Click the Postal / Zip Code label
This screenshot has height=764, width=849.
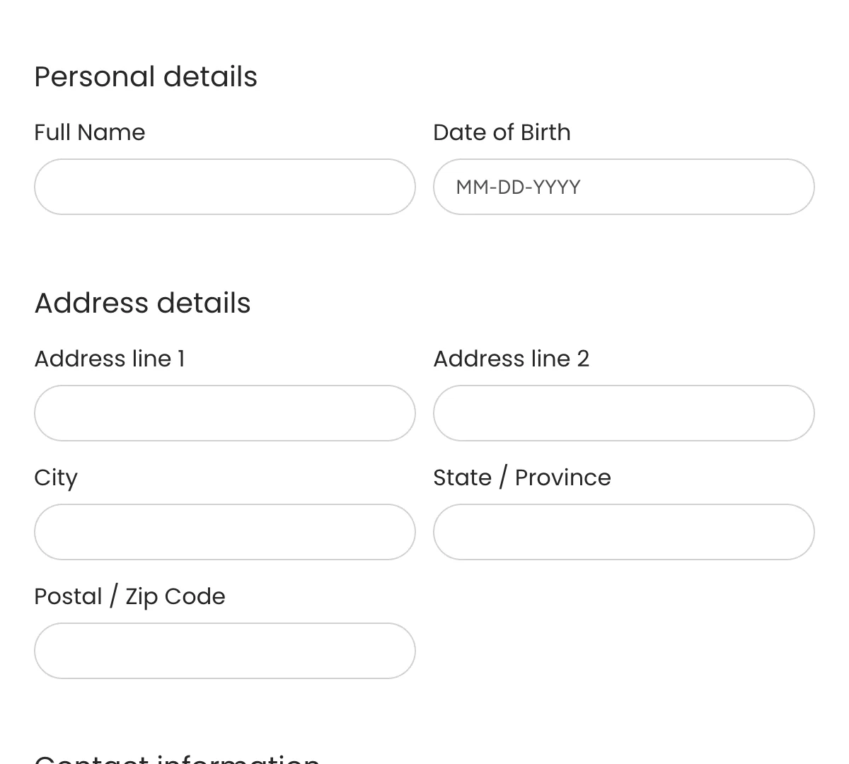(129, 596)
